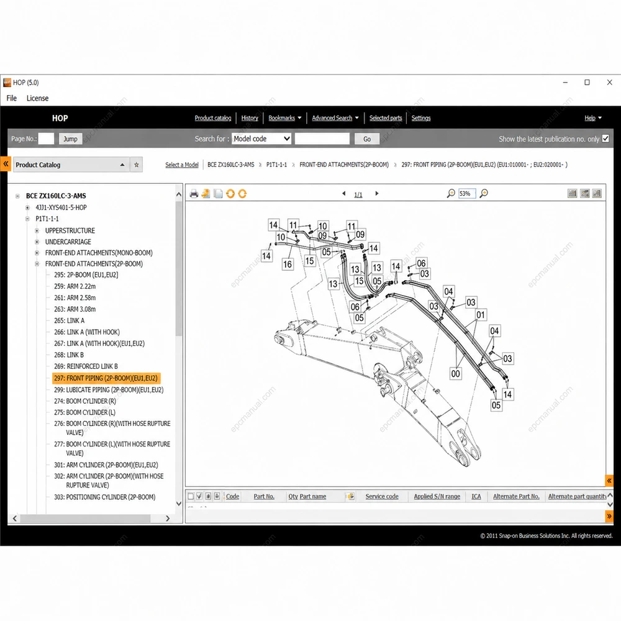Collapse the P1T1-1-1 node
621x621 pixels.
click(x=27, y=219)
